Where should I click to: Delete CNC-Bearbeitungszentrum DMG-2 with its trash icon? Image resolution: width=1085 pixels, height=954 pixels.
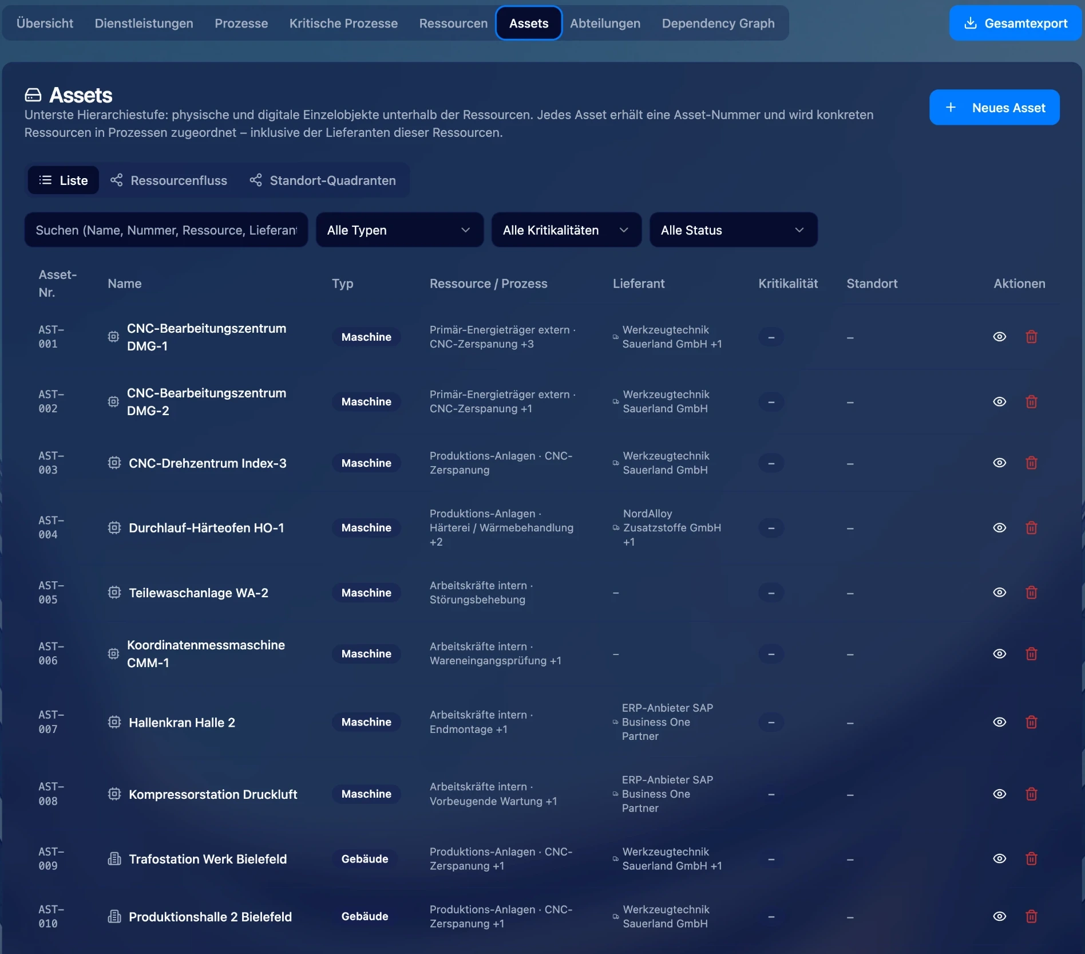click(1031, 401)
